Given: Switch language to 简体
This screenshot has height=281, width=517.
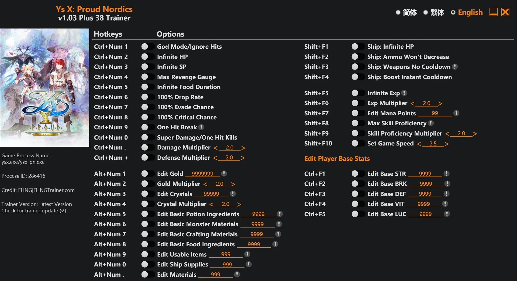Looking at the screenshot, I should pyautogui.click(x=406, y=12).
